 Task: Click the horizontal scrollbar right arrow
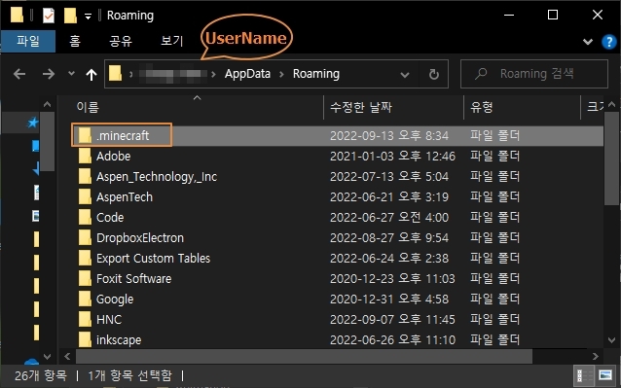point(595,356)
